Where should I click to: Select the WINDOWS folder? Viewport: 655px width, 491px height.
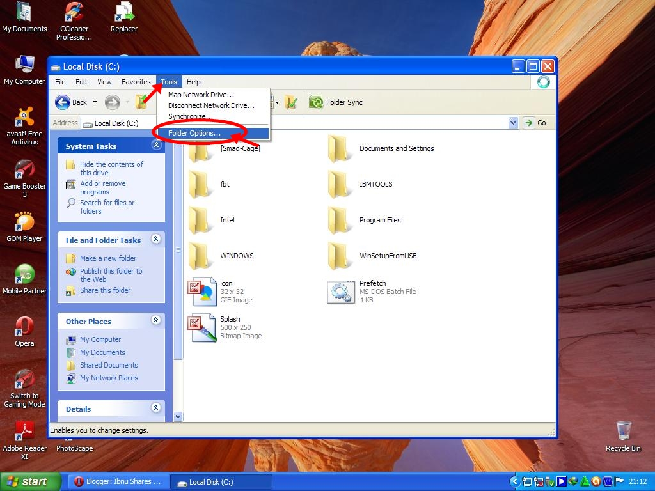click(x=221, y=256)
